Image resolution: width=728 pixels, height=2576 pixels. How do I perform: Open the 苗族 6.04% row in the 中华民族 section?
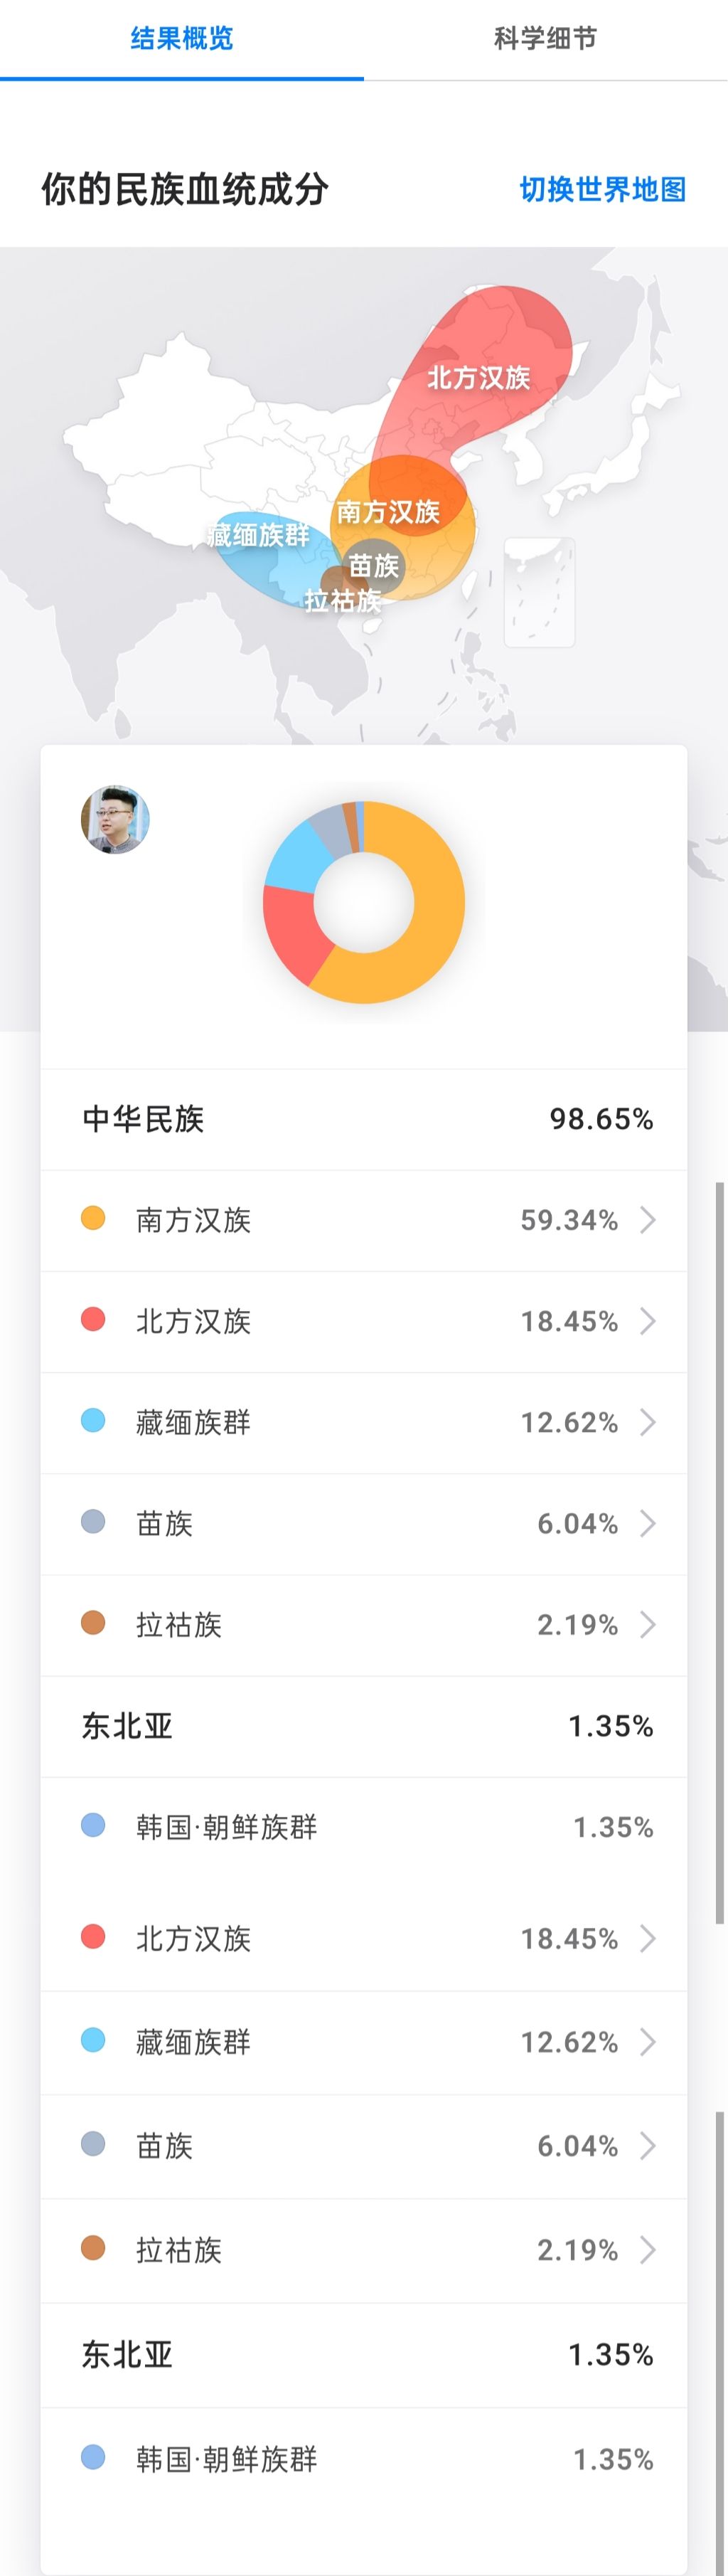coord(364,1524)
